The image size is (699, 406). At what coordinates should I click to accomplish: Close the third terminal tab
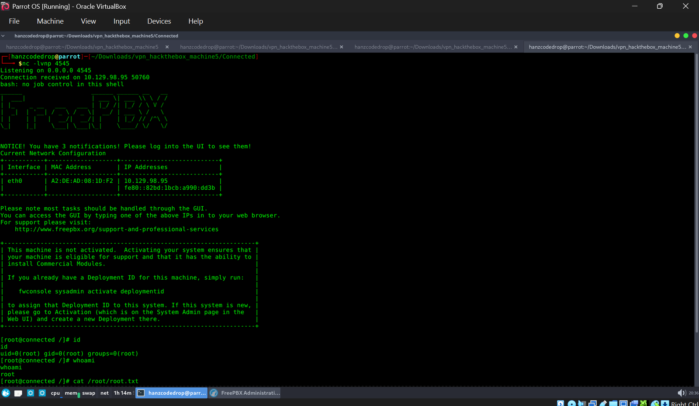[516, 47]
